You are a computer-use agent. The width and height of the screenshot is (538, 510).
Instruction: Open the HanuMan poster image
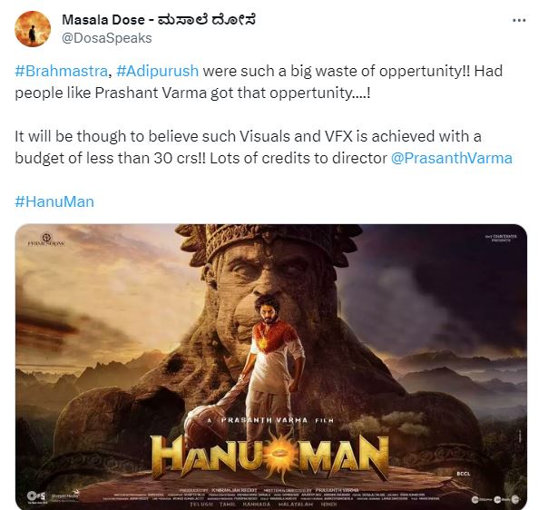[271, 367]
